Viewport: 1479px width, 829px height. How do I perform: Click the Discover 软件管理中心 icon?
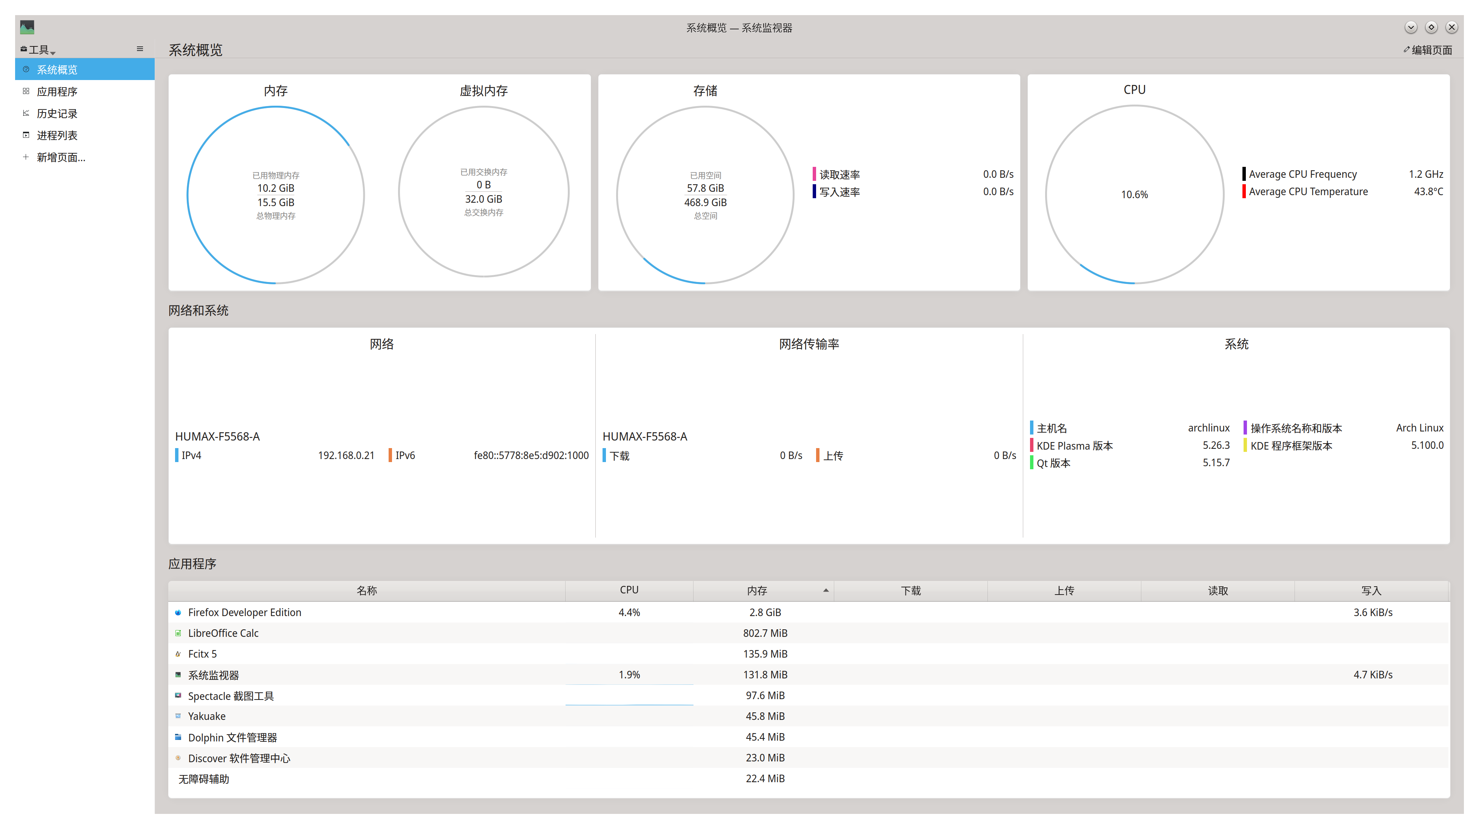point(178,758)
